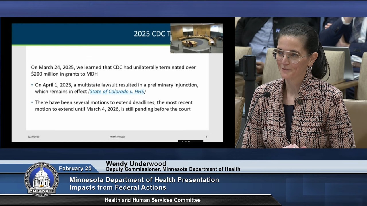Click the health.mn.gov footer text
The image size is (367, 206).
117,137
